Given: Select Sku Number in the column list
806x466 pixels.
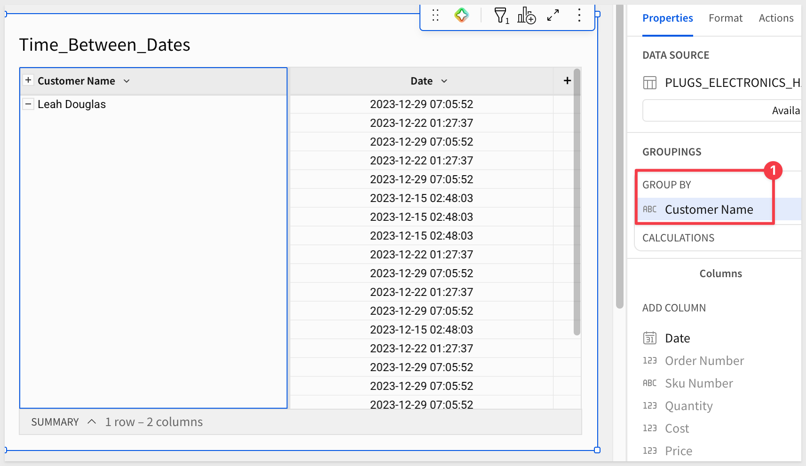Looking at the screenshot, I should coord(699,383).
